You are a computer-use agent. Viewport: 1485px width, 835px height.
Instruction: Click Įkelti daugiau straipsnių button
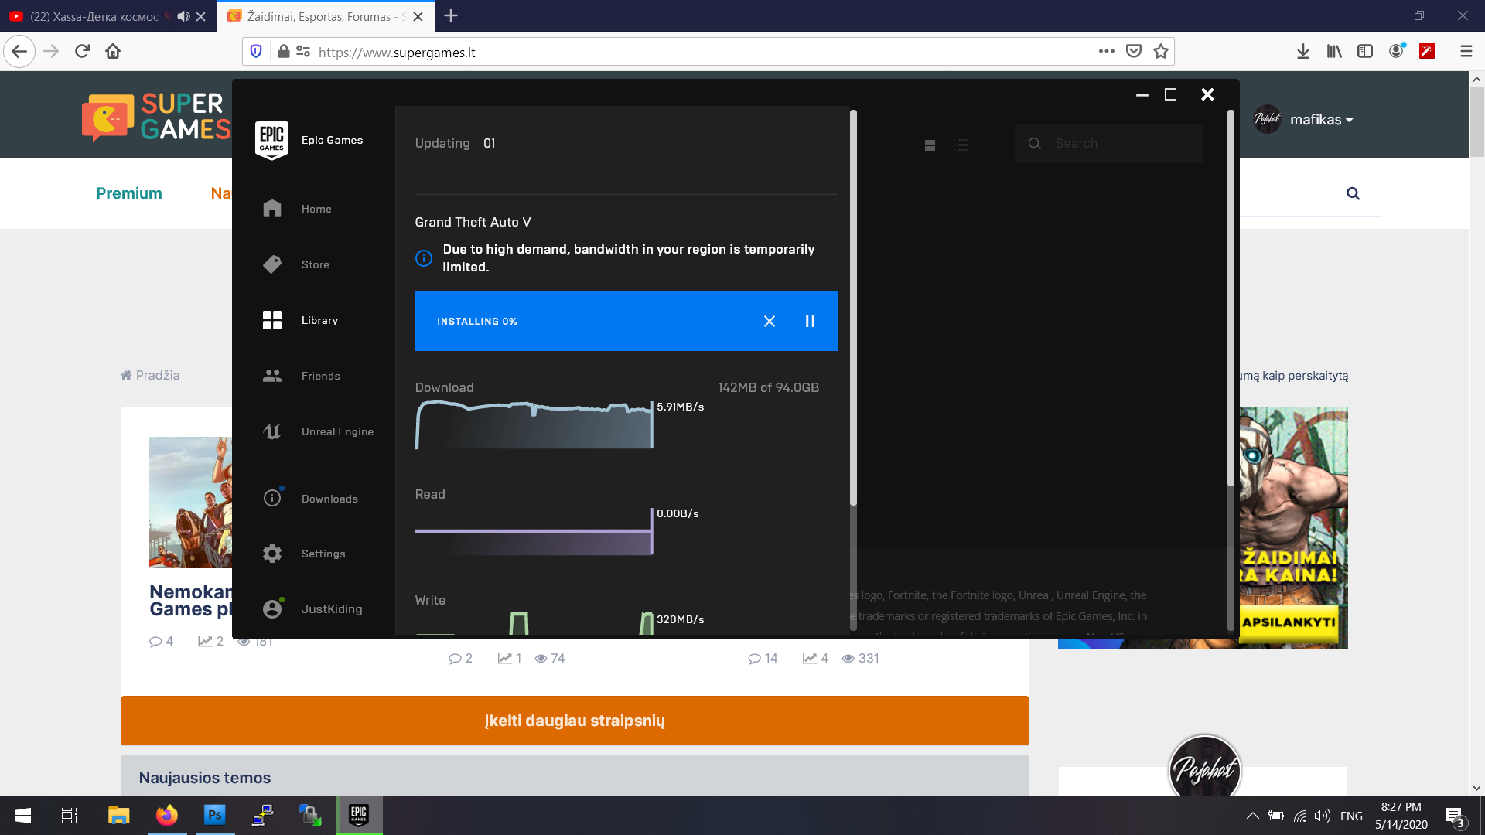[575, 721]
